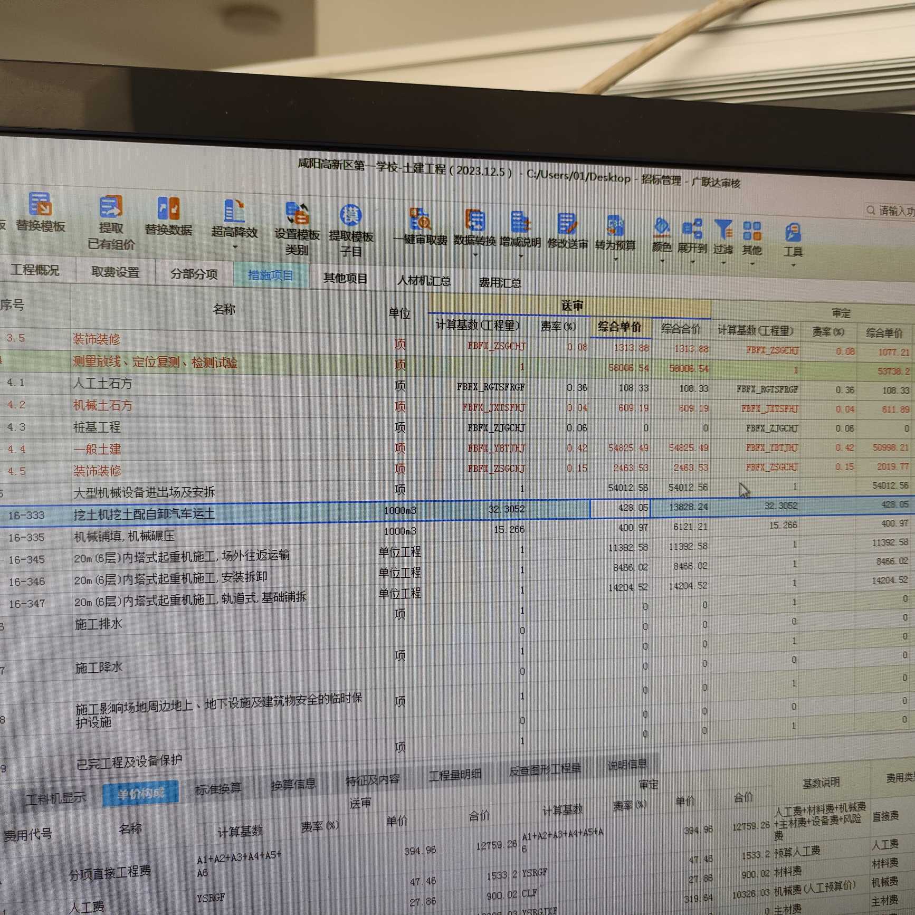The width and height of the screenshot is (915, 915).
Task: Open dropdown arrow under 转为预算
Action: point(616,259)
